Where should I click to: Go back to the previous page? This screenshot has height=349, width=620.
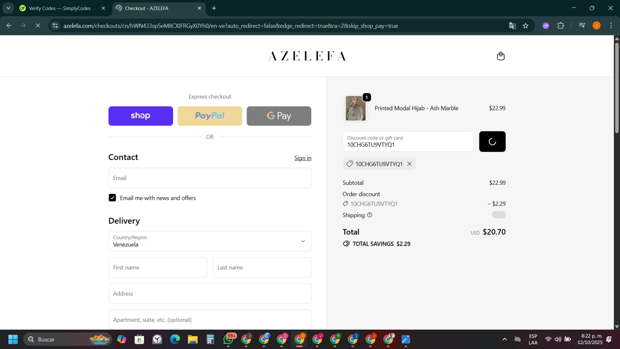(9, 26)
